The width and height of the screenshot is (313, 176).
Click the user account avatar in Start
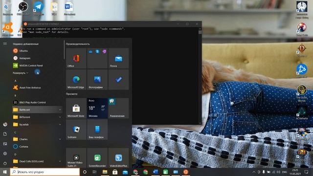coord(5,124)
